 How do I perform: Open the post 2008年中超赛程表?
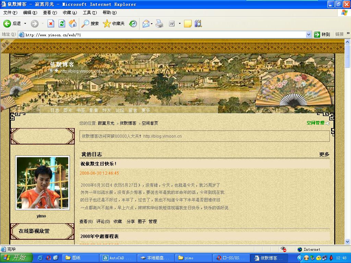click(99, 236)
